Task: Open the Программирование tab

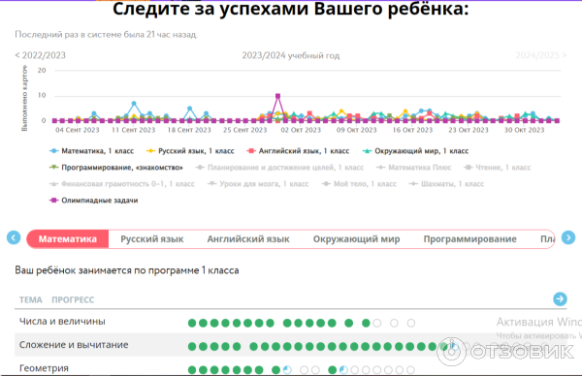Action: [x=469, y=239]
